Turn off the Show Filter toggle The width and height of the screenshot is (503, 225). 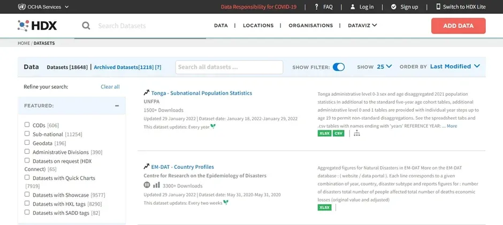[338, 67]
